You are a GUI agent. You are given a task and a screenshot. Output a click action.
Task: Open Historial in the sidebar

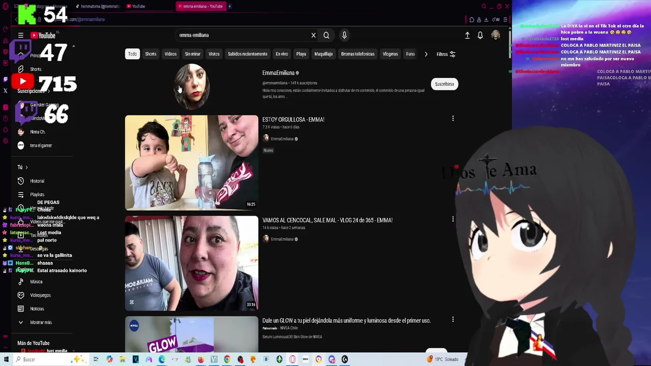(37, 181)
